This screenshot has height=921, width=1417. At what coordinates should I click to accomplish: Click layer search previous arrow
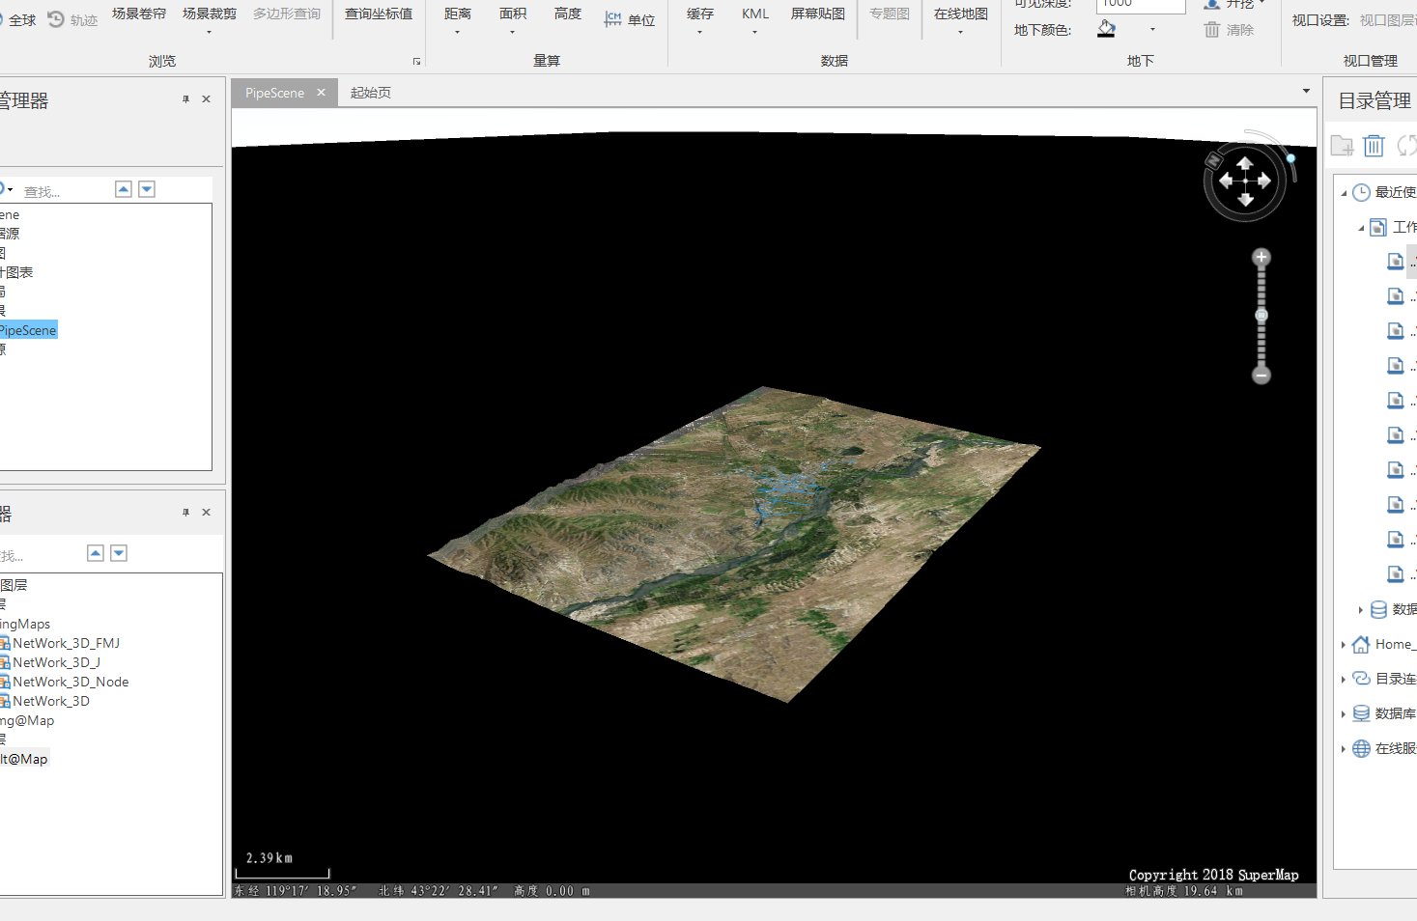pyautogui.click(x=96, y=553)
